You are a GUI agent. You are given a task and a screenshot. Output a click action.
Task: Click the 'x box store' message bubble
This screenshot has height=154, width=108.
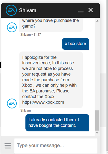[x=75, y=44]
